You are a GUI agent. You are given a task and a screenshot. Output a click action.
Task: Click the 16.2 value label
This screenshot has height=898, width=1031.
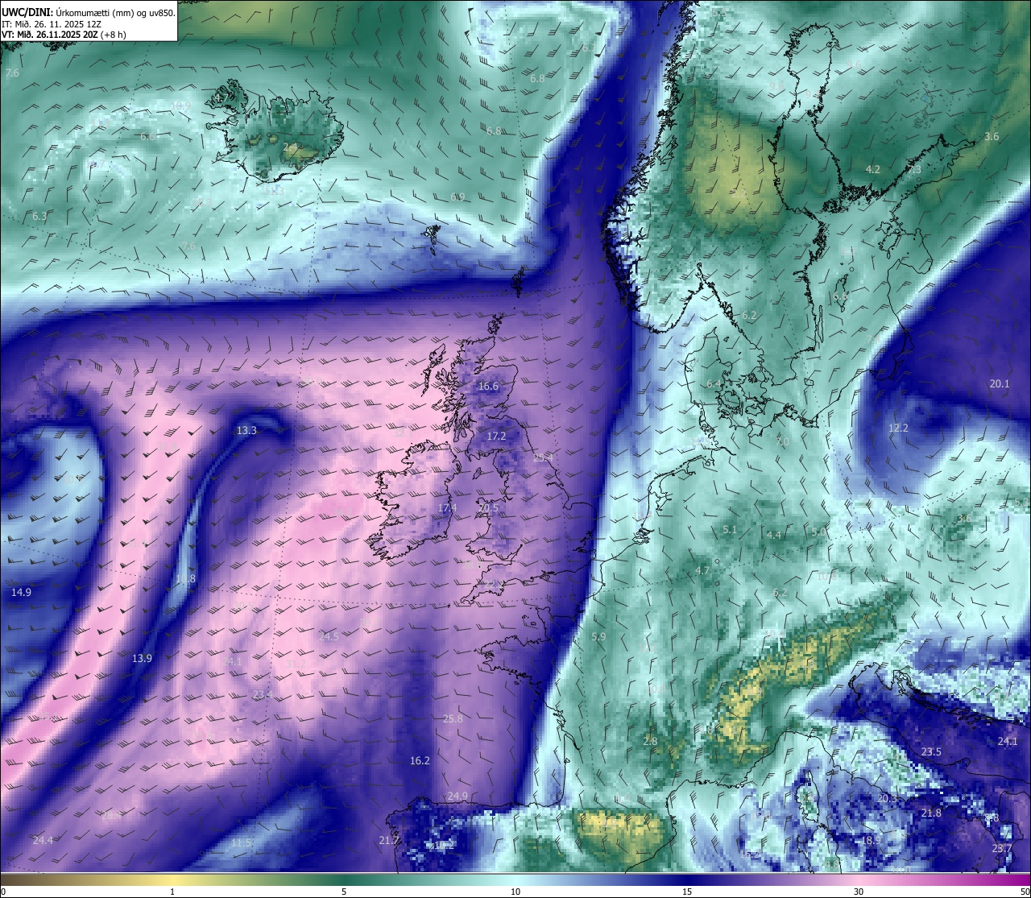pyautogui.click(x=420, y=760)
